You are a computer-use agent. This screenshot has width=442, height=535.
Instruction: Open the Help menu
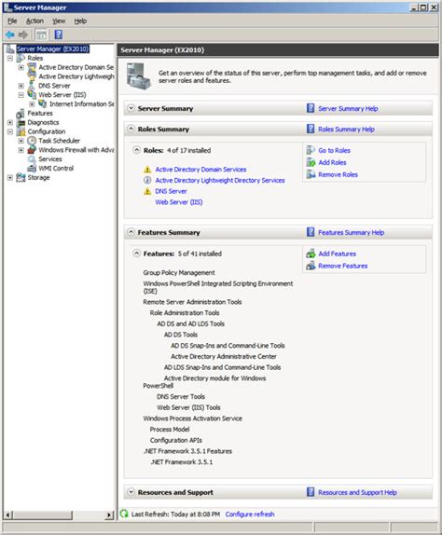pos(80,21)
